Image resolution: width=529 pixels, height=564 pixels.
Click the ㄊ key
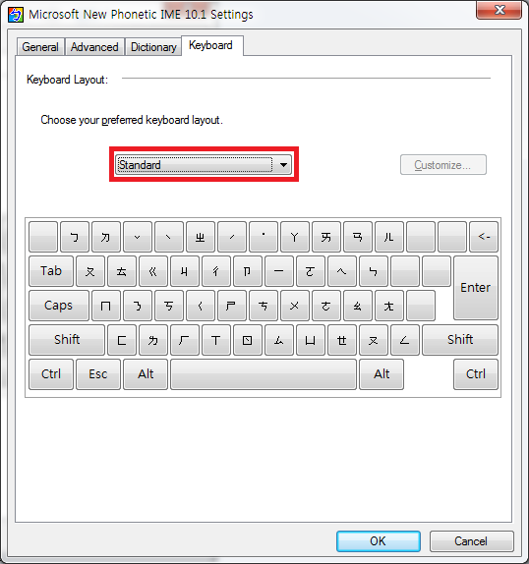[122, 271]
